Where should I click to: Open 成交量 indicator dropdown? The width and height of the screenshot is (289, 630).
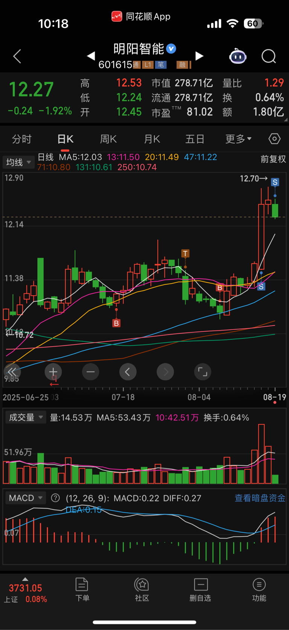26,417
